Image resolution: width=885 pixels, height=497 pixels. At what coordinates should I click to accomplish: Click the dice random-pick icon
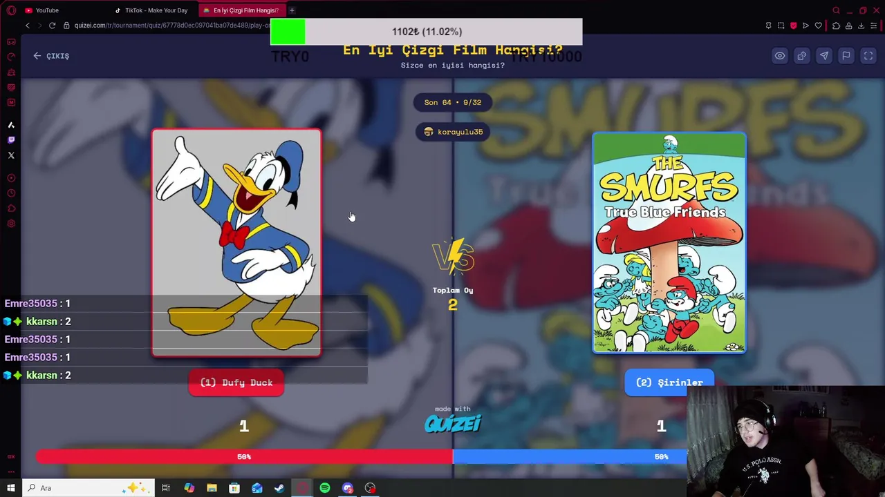802,56
